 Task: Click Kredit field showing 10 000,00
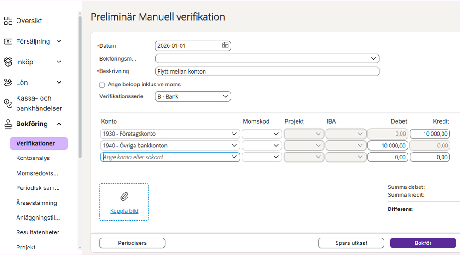pos(430,134)
